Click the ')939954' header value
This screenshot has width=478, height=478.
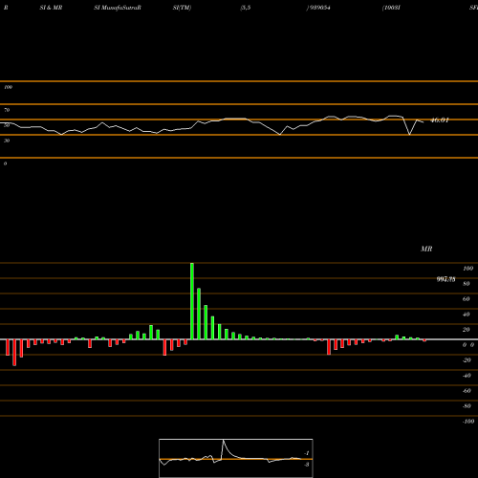(318, 8)
